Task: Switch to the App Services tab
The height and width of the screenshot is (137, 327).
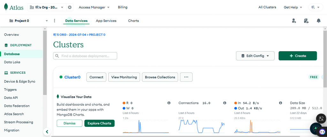Action: click(106, 21)
